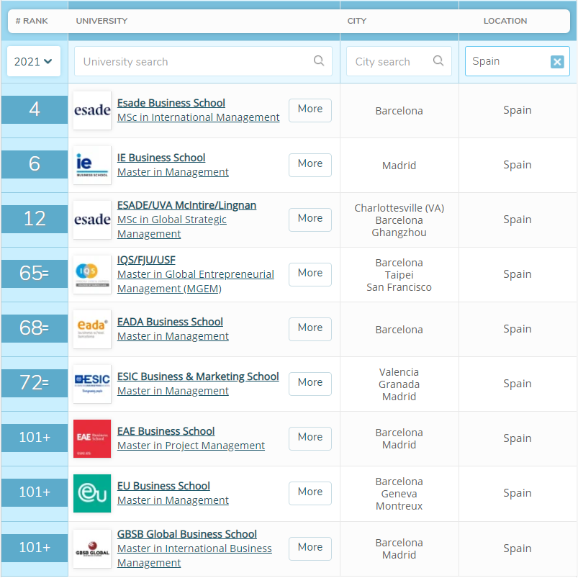This screenshot has height=578, width=578.
Task: Click More button for IE Business School
Action: coord(310,165)
